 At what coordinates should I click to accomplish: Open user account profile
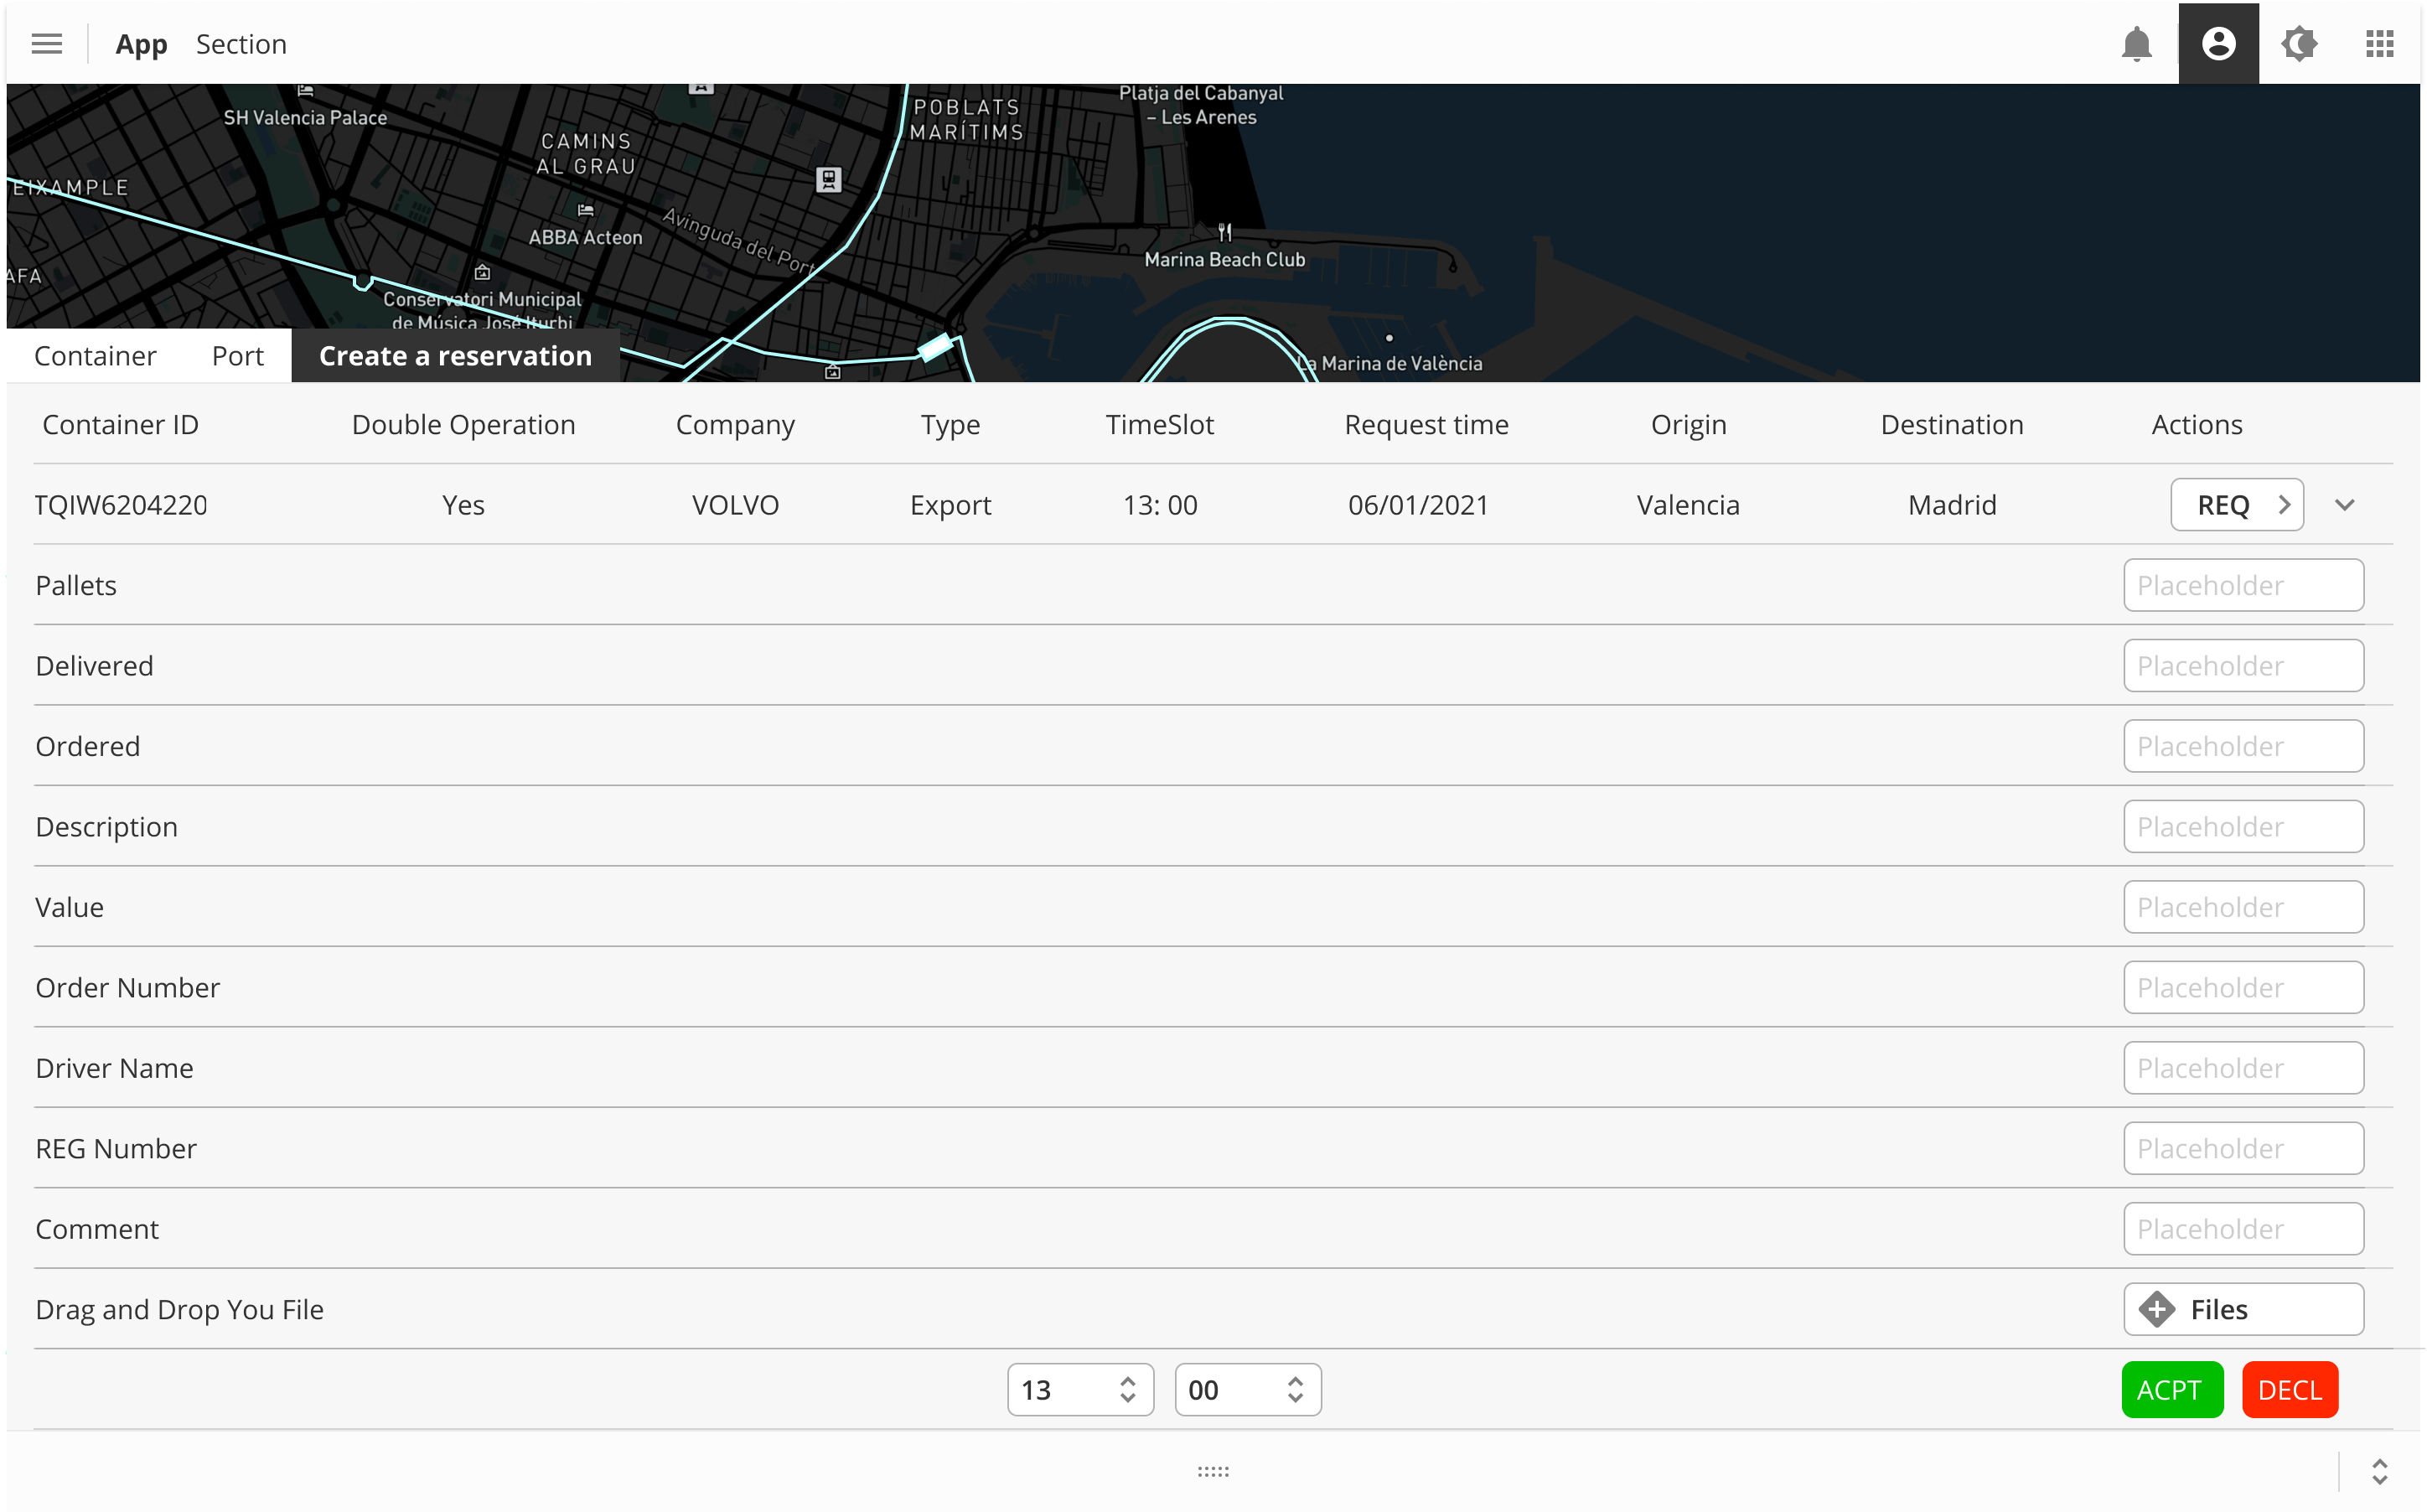click(x=2217, y=44)
